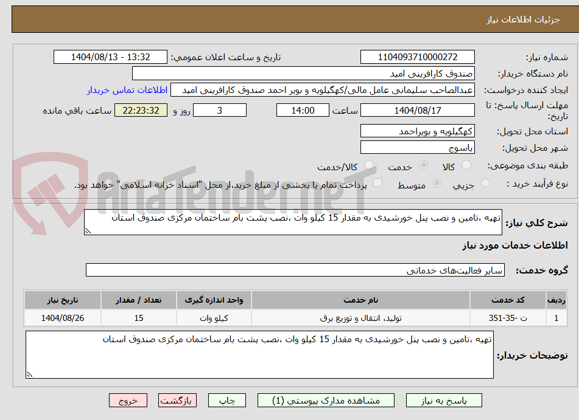Screen dimensions: 579x420
Task: Enable the treasury payment checkbox
Action: [x=377, y=183]
